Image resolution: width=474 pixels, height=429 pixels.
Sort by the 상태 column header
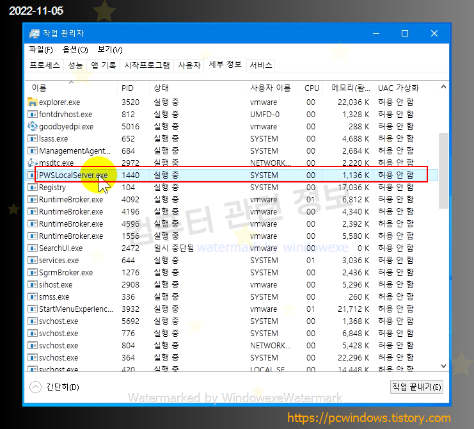198,88
